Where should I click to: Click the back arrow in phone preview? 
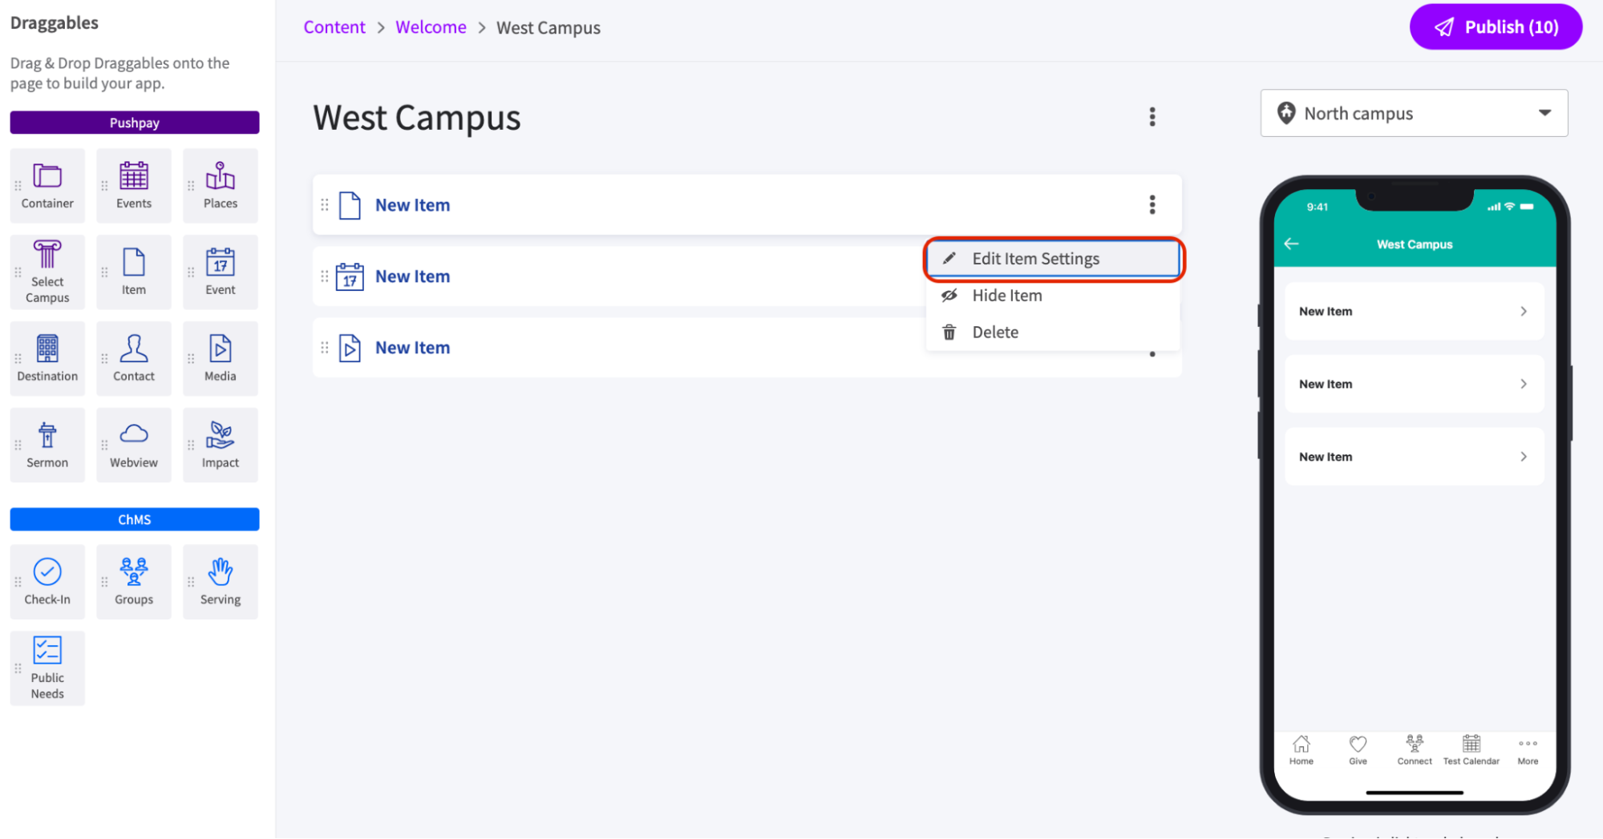[1291, 244]
